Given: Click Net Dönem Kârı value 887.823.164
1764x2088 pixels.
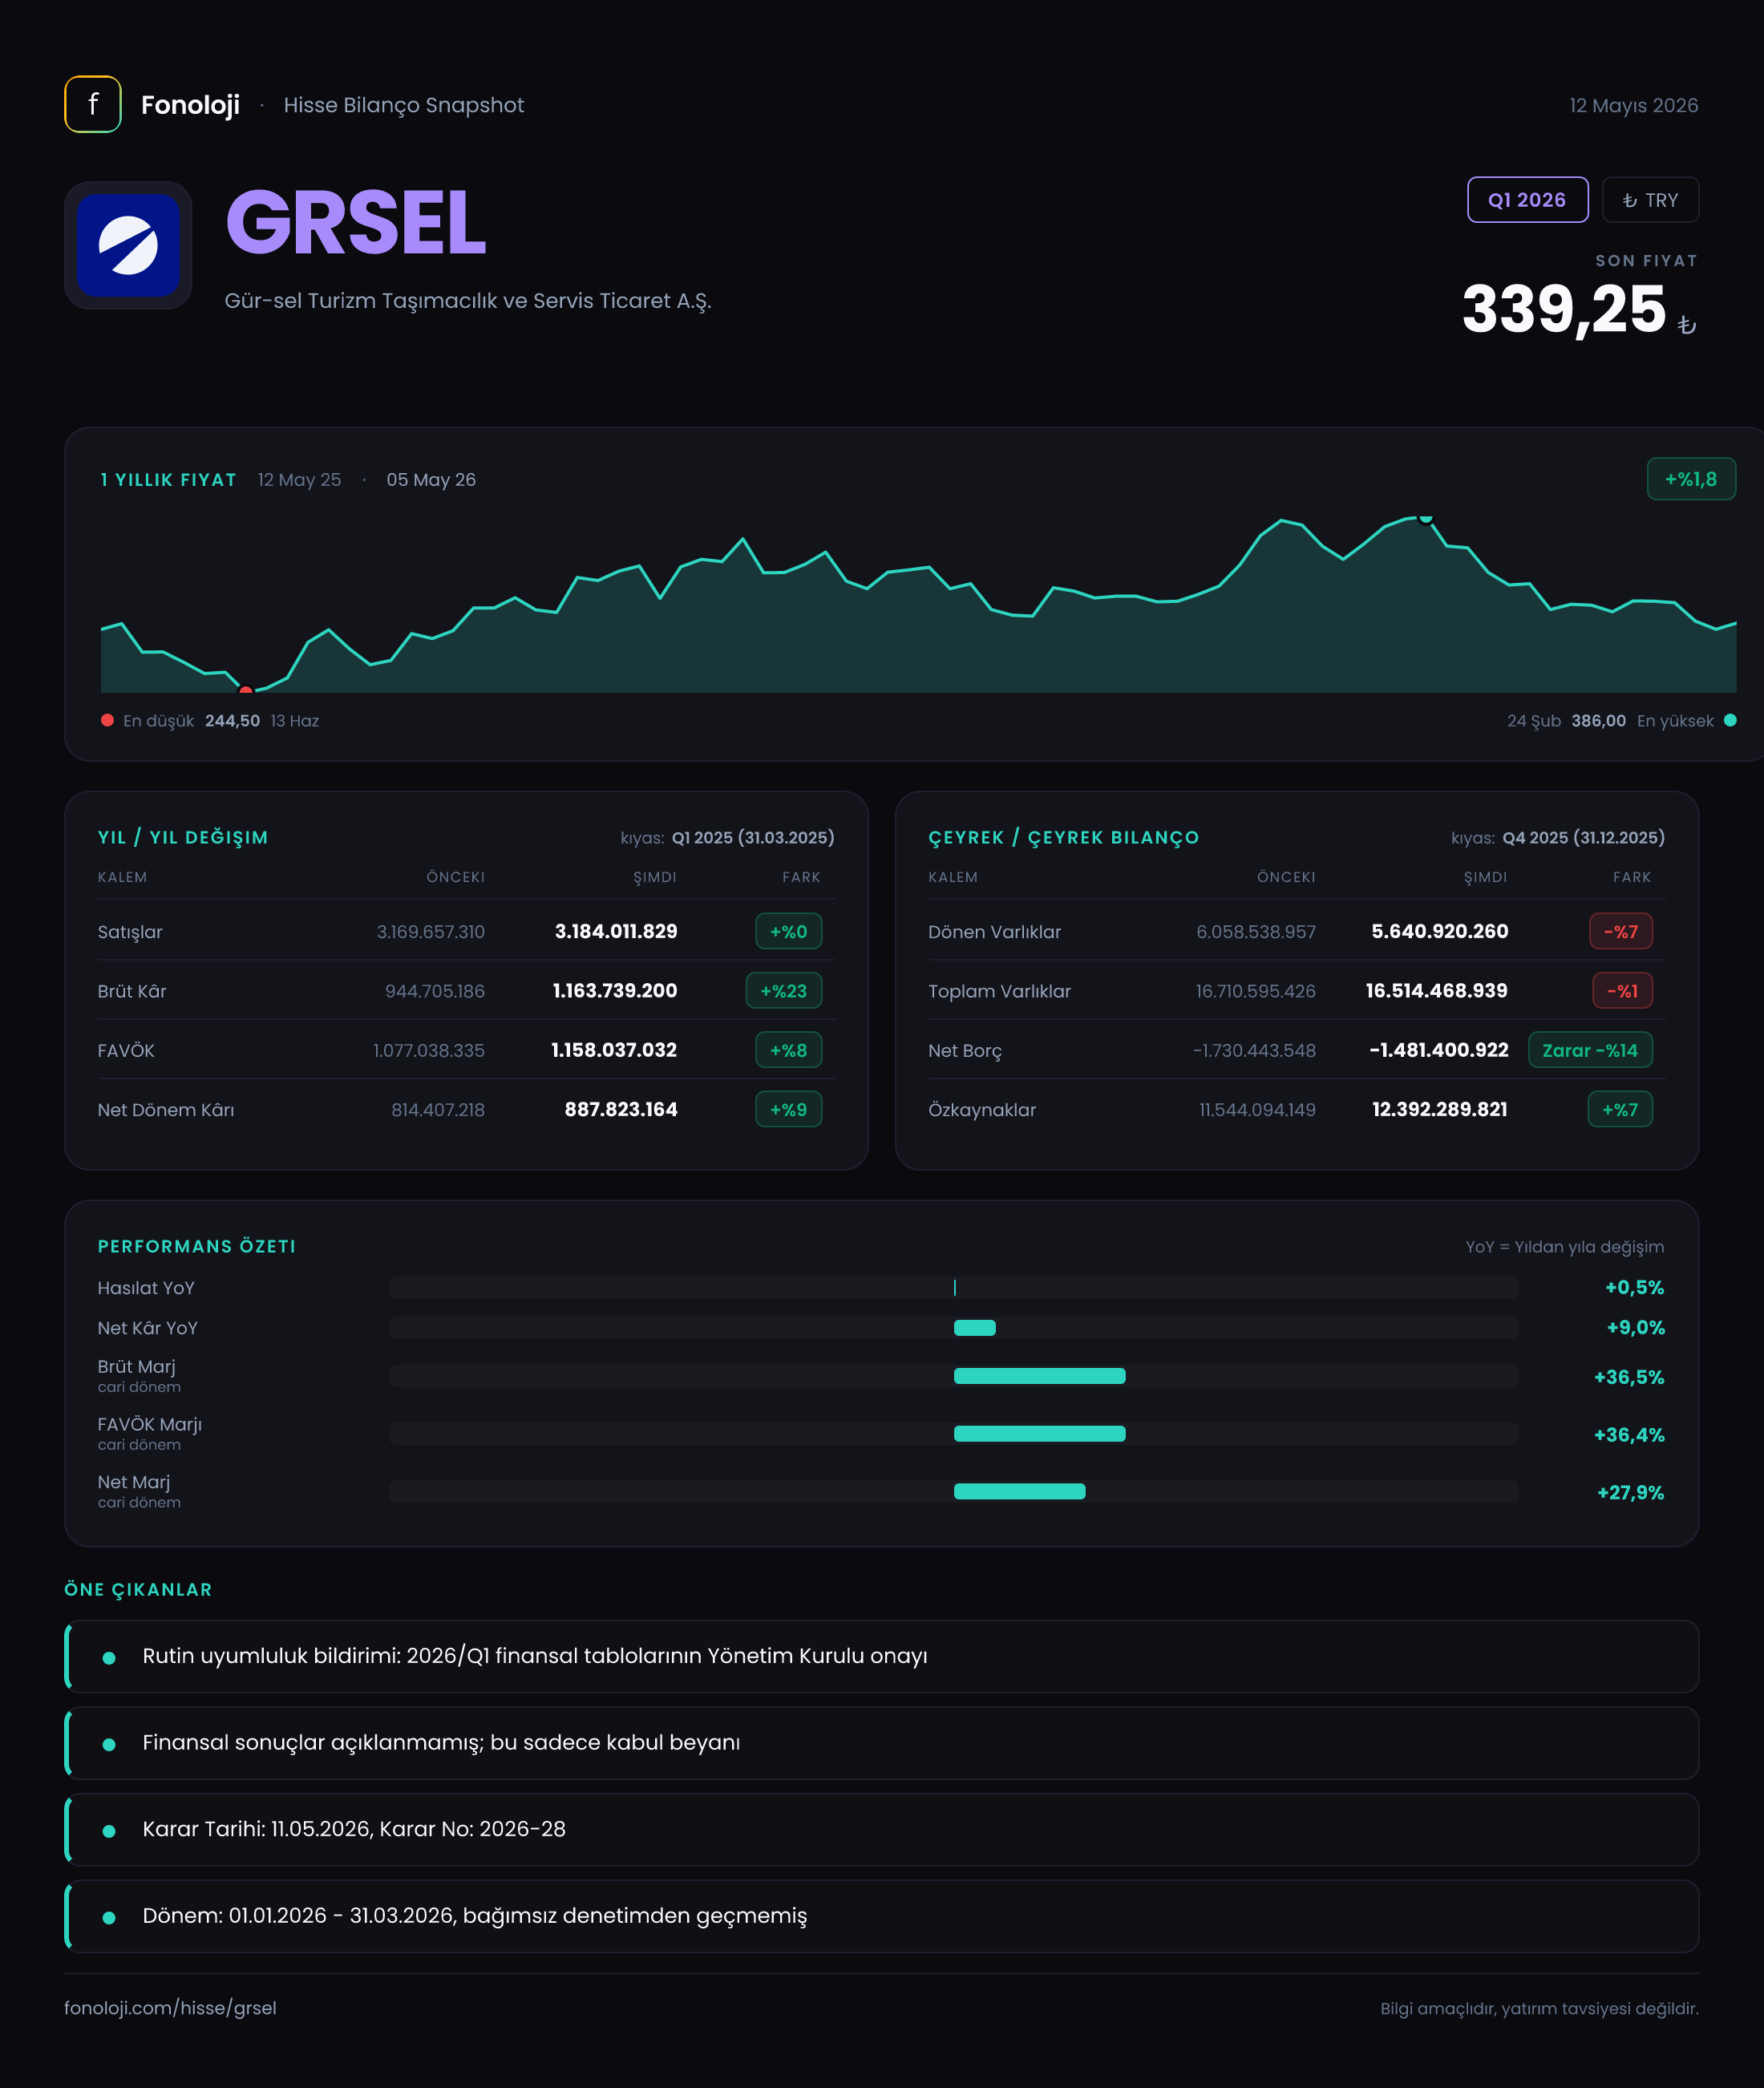Looking at the screenshot, I should [x=621, y=1109].
